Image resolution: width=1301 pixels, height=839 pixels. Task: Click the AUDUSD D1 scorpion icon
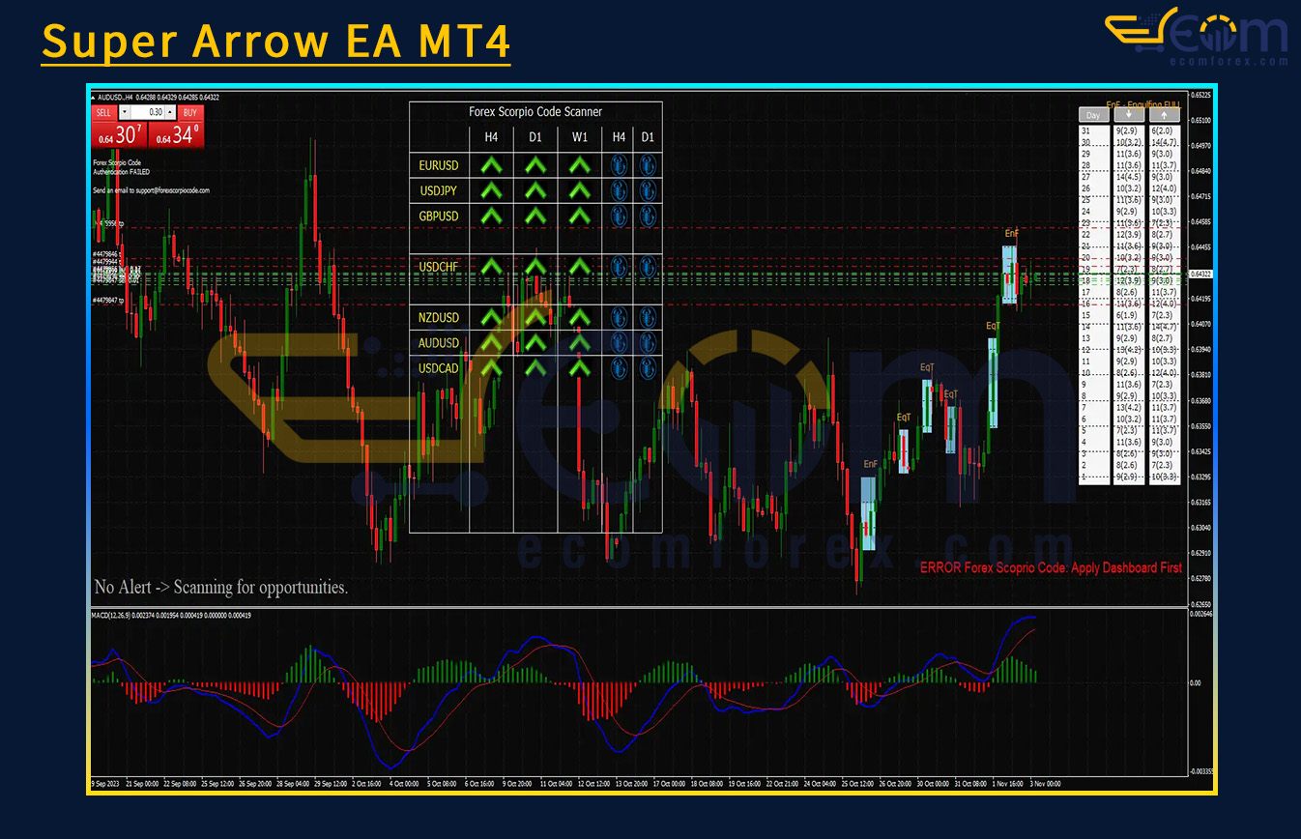click(648, 342)
